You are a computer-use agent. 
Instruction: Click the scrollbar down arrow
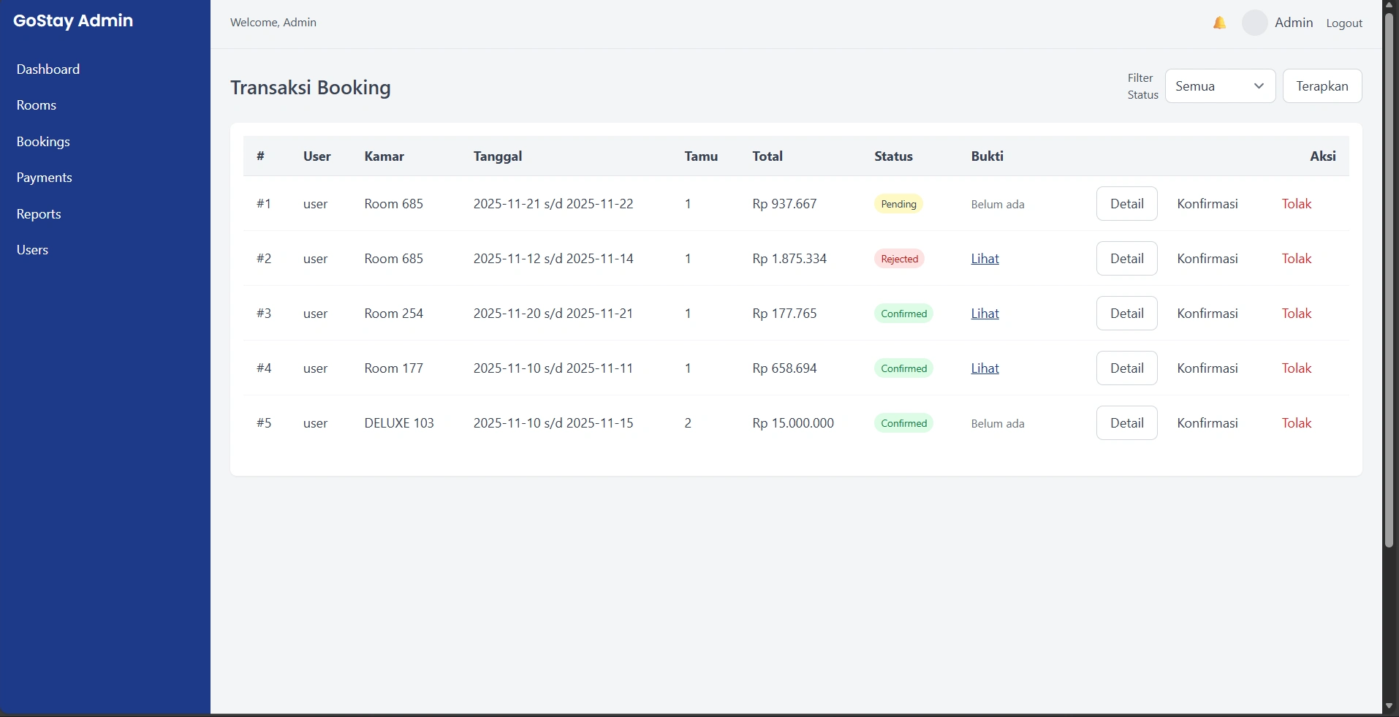pos(1389,706)
